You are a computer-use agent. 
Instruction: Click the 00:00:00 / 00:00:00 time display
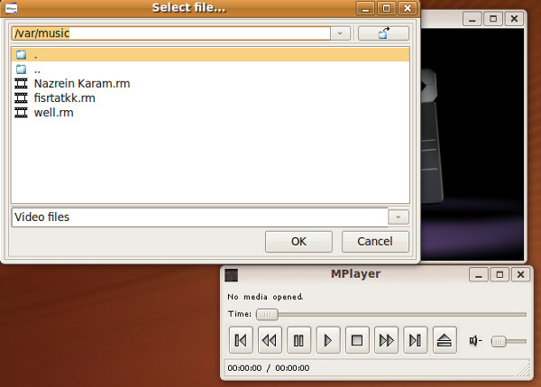(x=269, y=368)
